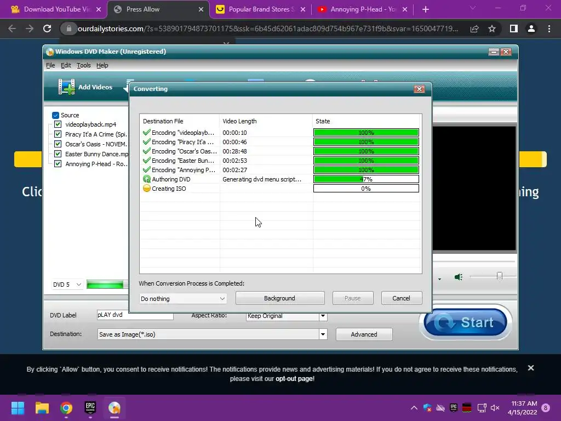Open the File menu
This screenshot has width=561, height=421.
pyautogui.click(x=50, y=66)
